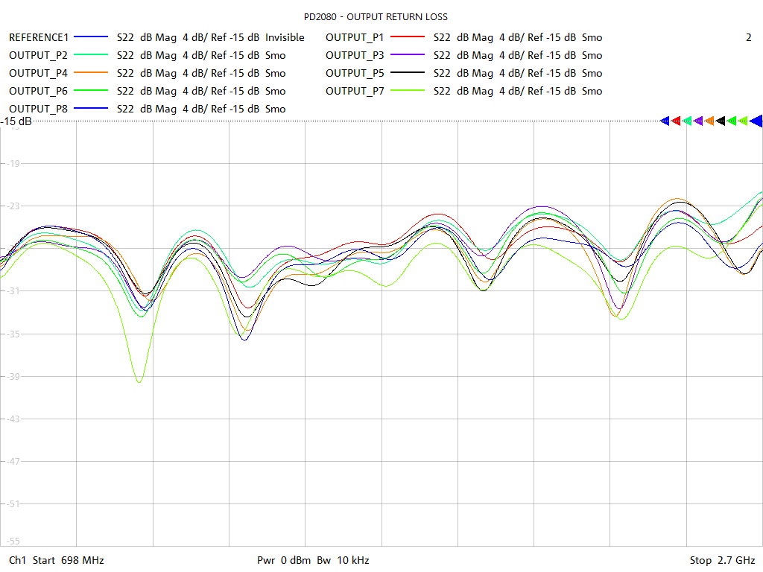763x572 pixels.
Task: Click the purple reference level marker triangle
Action: [698, 121]
